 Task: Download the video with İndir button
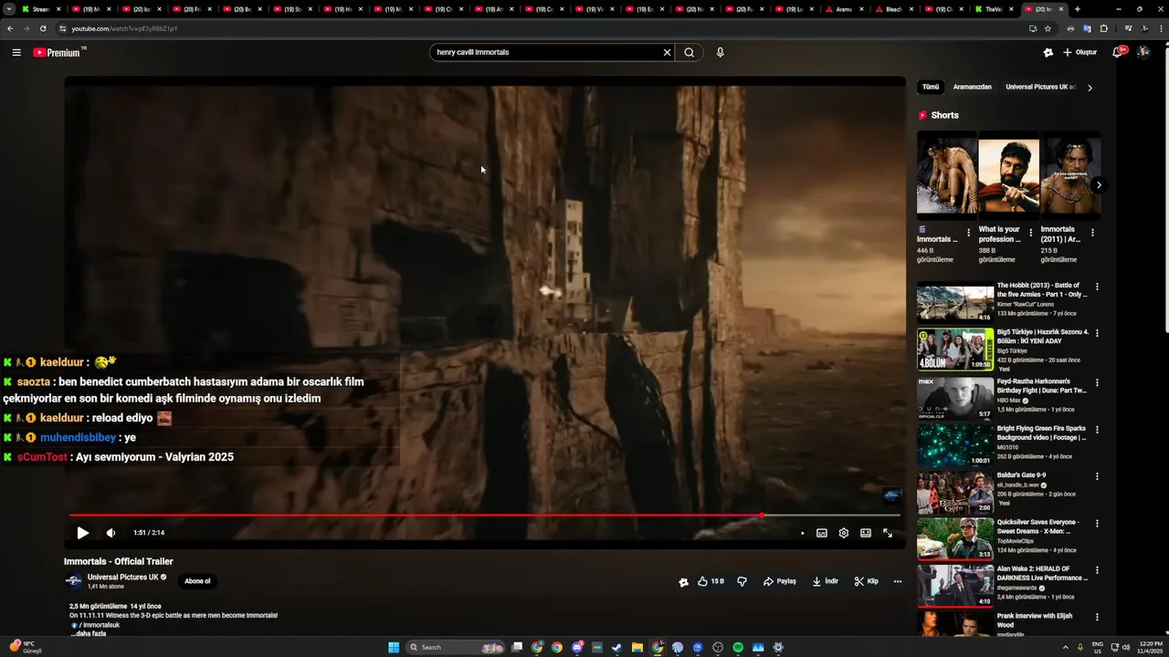tap(825, 581)
